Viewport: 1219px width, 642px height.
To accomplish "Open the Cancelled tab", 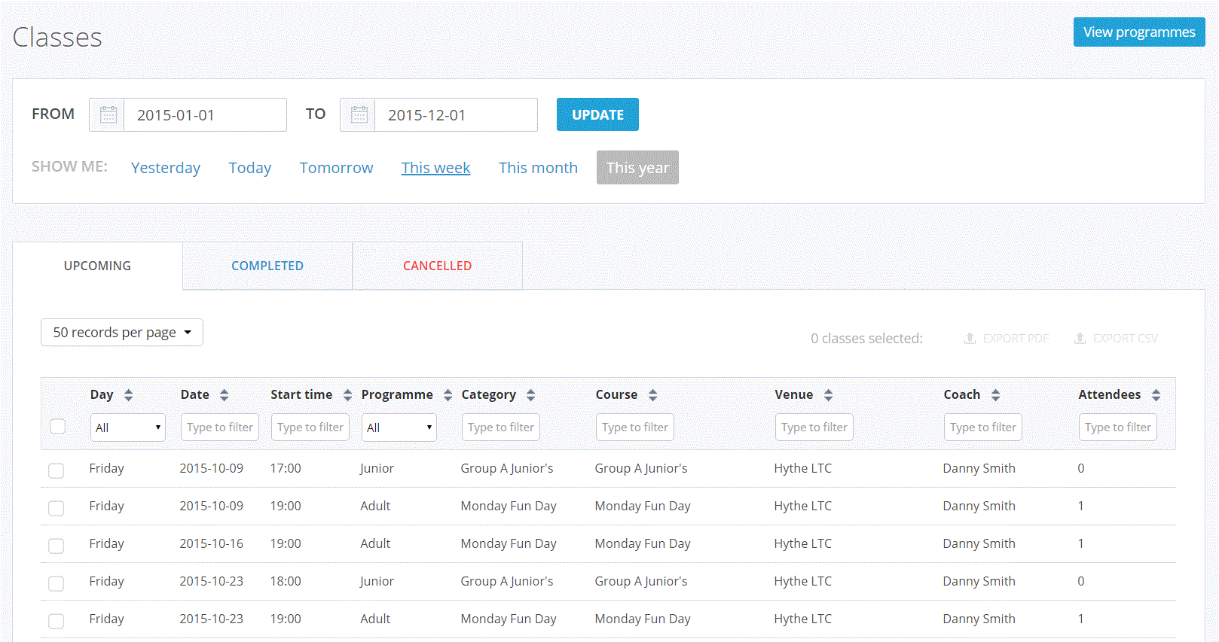I will pos(437,266).
